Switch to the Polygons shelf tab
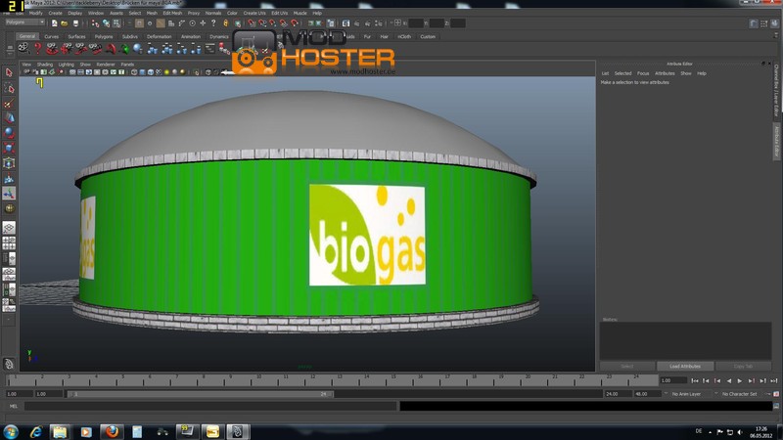This screenshot has width=783, height=440. coord(104,37)
